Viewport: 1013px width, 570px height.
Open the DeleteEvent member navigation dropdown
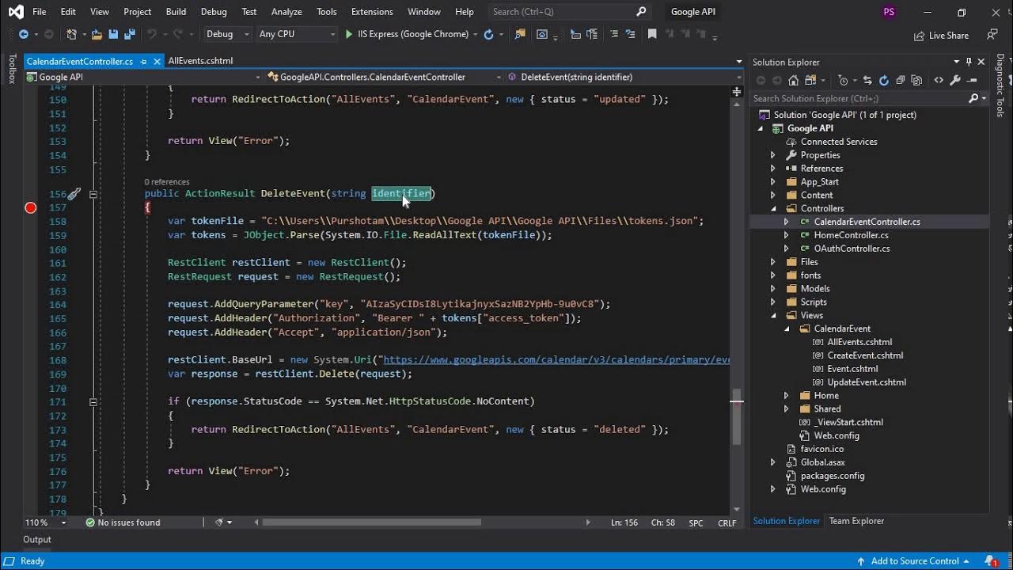pyautogui.click(x=624, y=77)
